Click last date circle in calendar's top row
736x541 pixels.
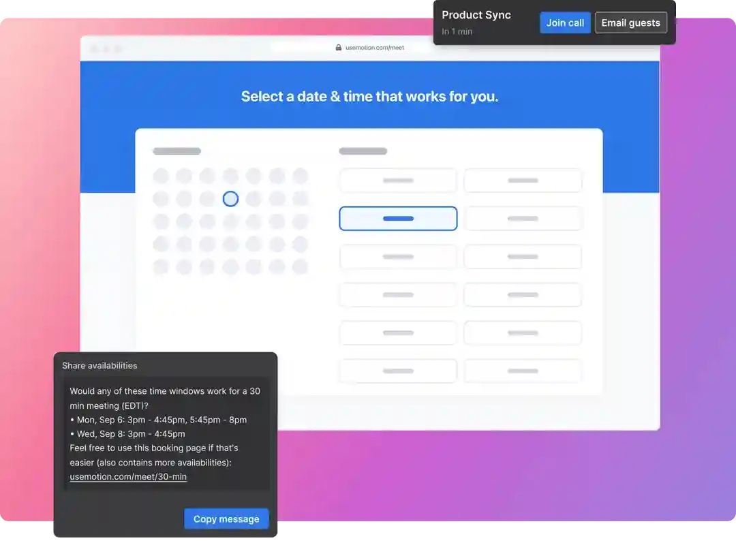coord(300,176)
